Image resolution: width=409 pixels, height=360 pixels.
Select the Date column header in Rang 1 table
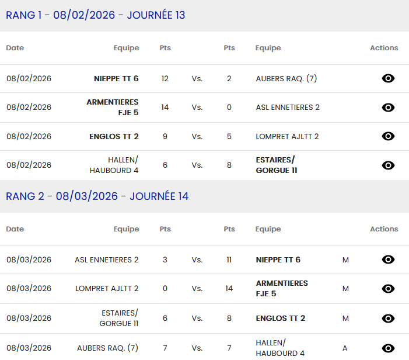(x=15, y=48)
